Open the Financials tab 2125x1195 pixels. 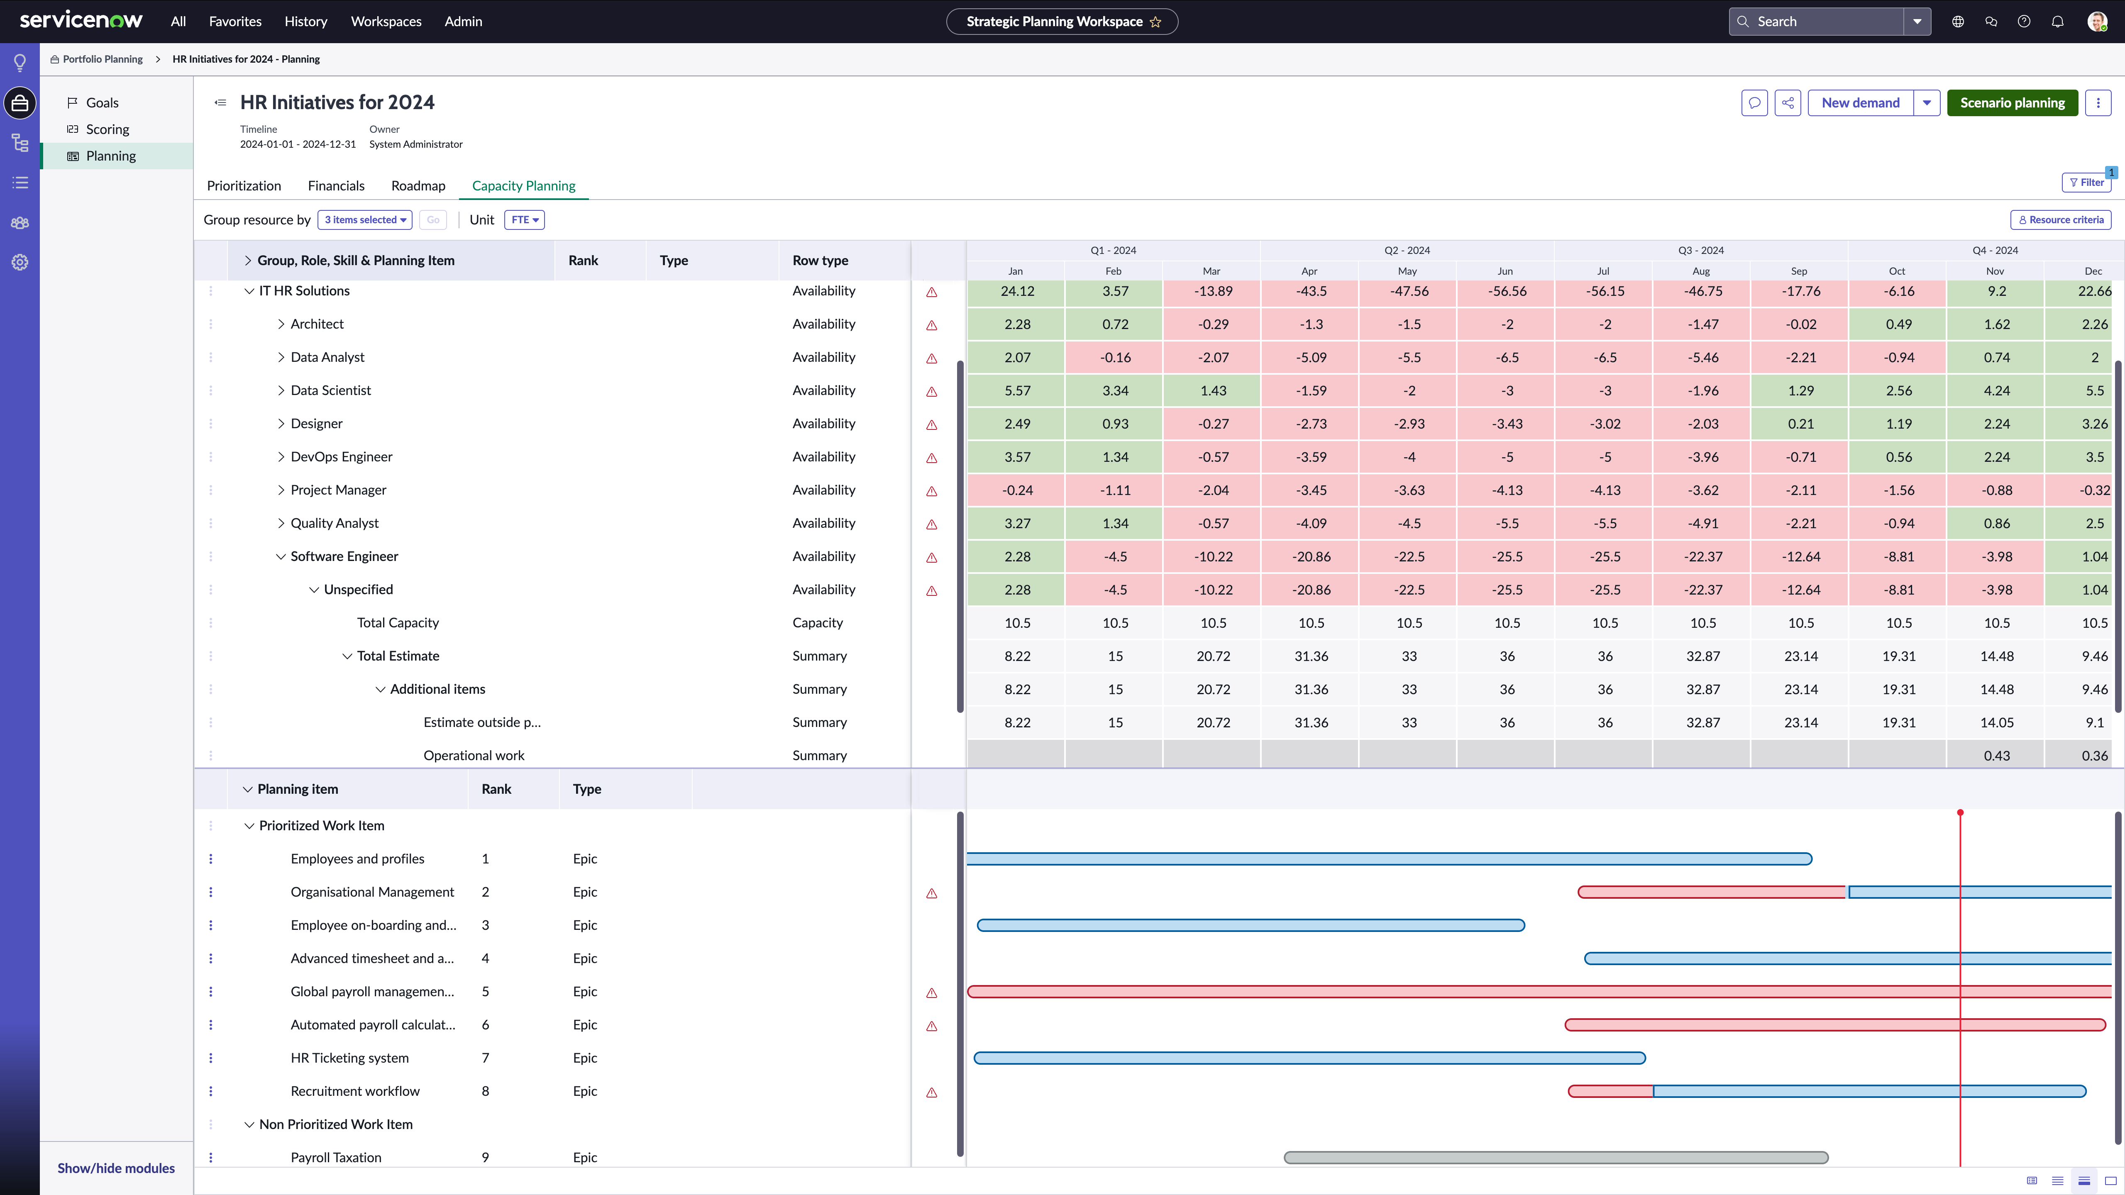336,185
